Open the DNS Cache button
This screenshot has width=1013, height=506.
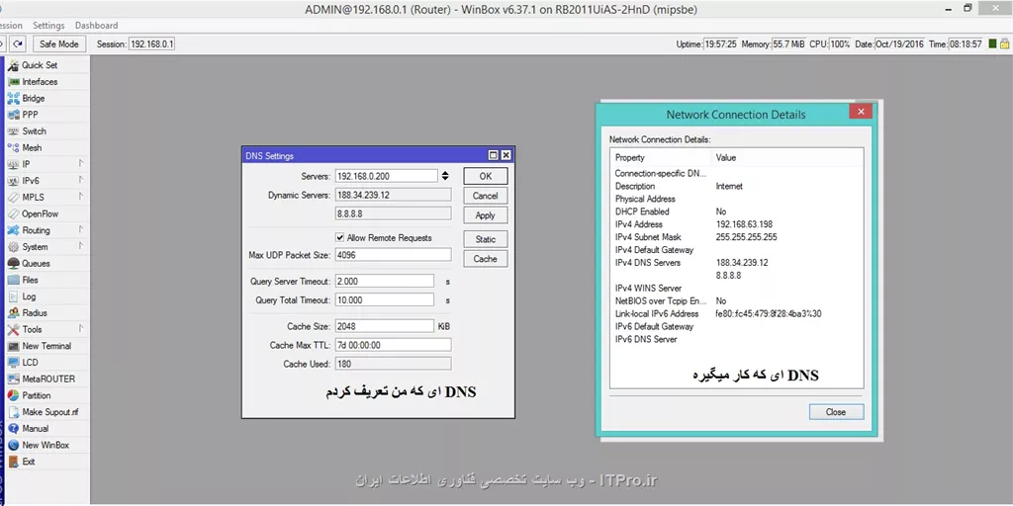(x=485, y=259)
